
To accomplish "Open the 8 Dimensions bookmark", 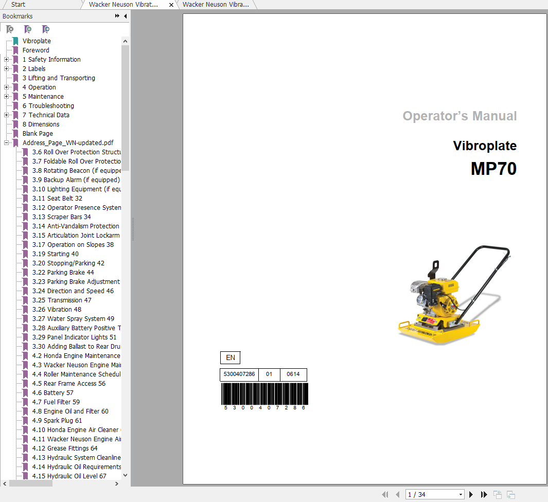I will pyautogui.click(x=41, y=124).
